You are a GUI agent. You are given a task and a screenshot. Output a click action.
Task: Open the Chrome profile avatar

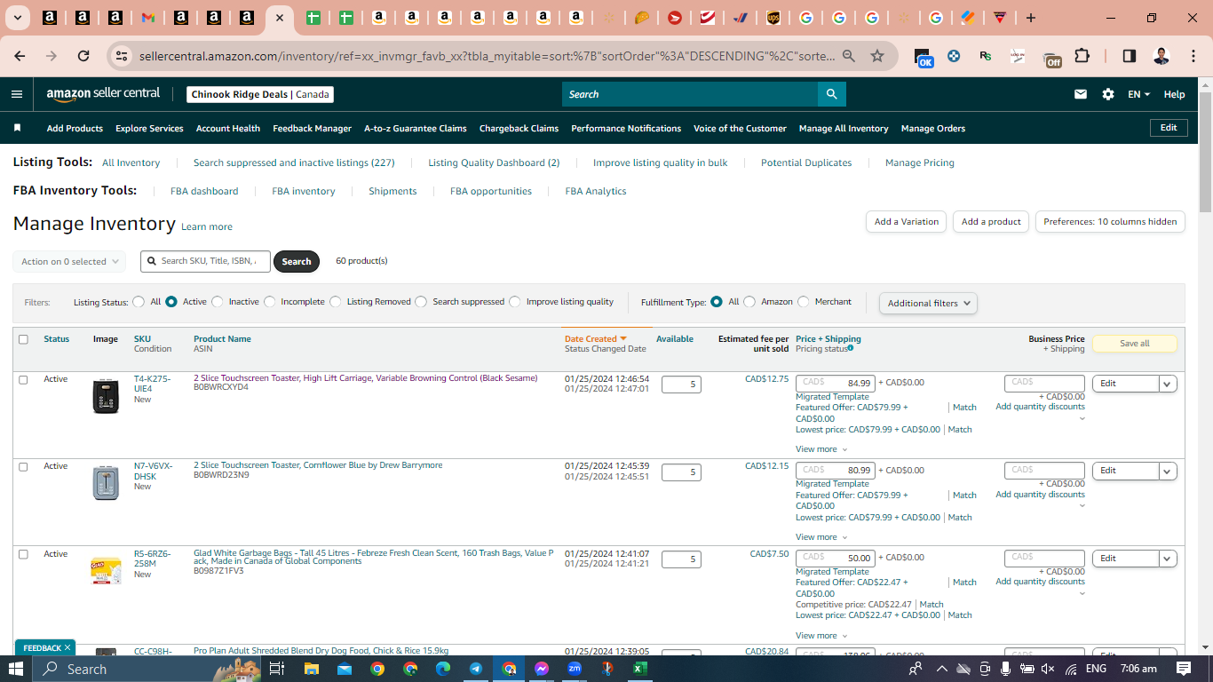pyautogui.click(x=1161, y=56)
